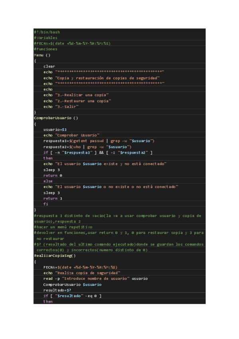Image resolution: width=239 pixels, height=339 pixels.
Task: Click the '#Variables' comment line
Action: (46, 38)
